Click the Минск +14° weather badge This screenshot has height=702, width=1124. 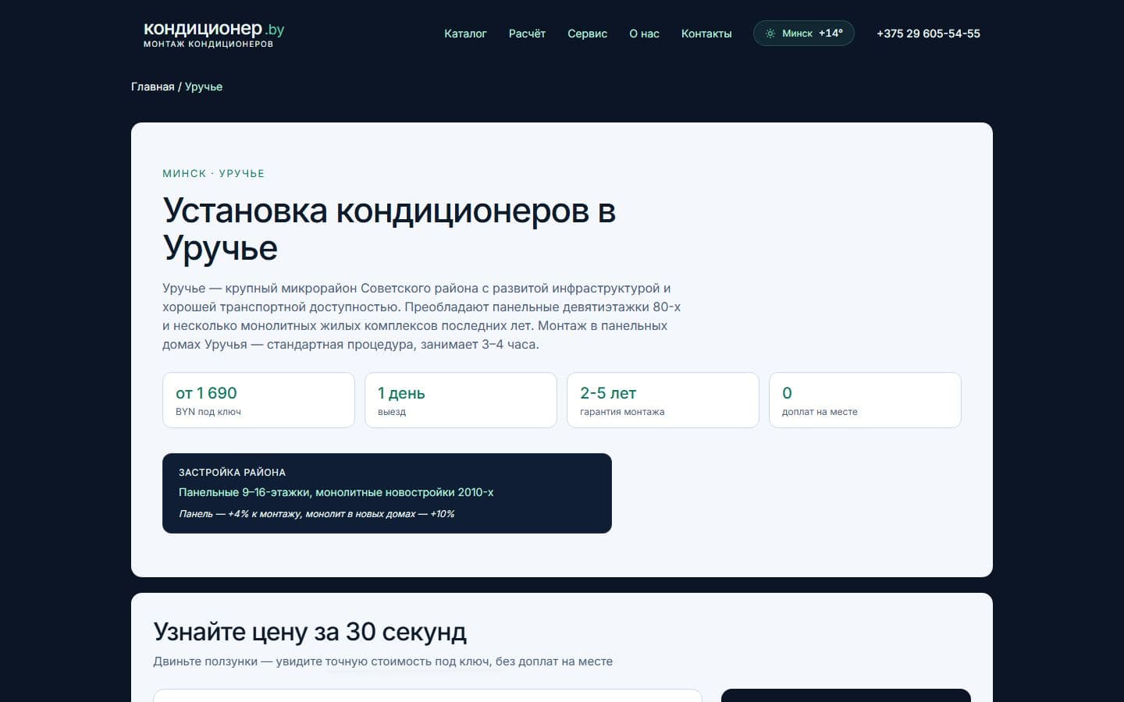coord(804,34)
